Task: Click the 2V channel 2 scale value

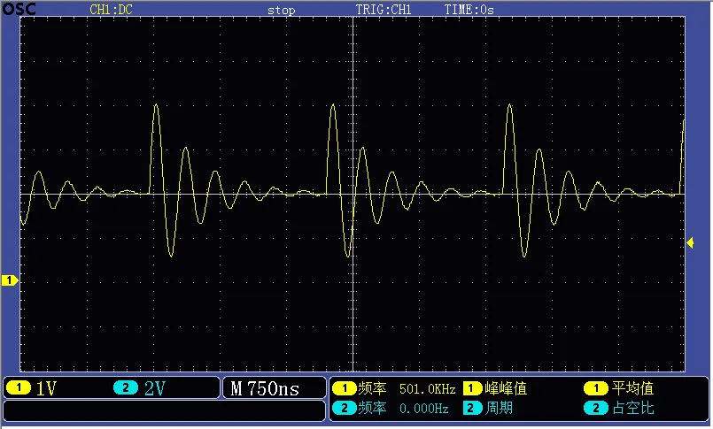Action: point(155,388)
